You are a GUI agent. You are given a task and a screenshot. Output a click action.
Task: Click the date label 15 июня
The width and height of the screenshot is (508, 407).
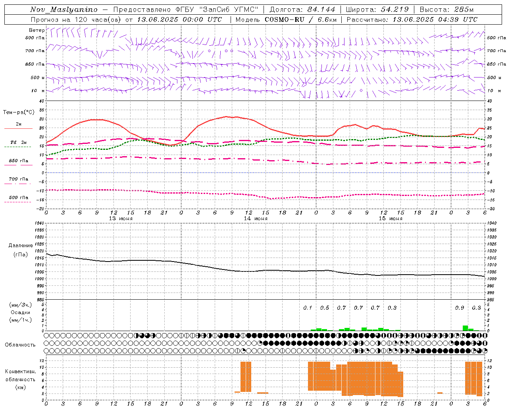[391, 219]
